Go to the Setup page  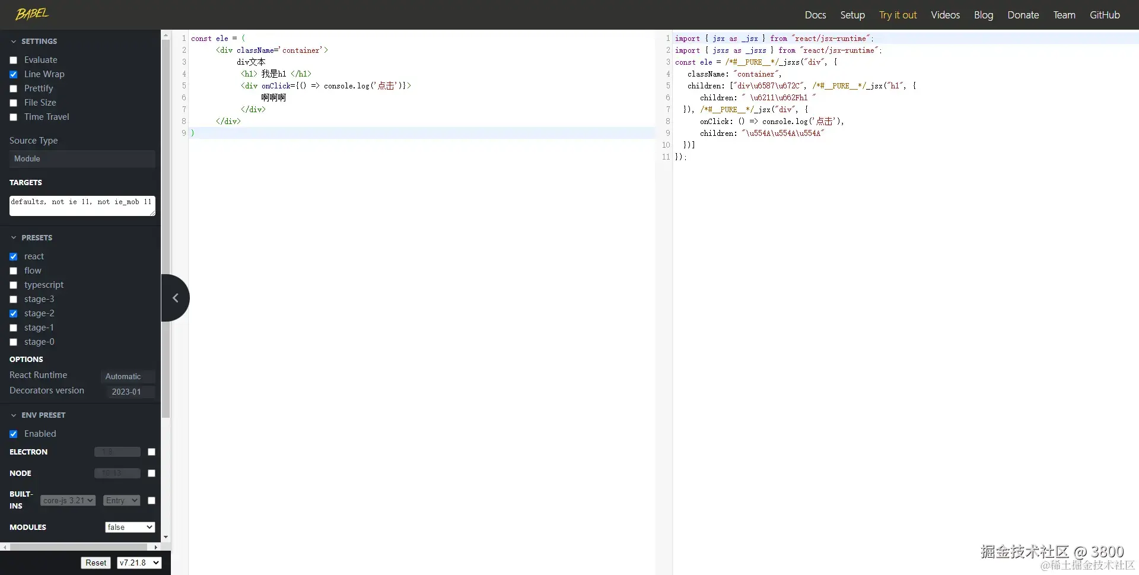[852, 15]
